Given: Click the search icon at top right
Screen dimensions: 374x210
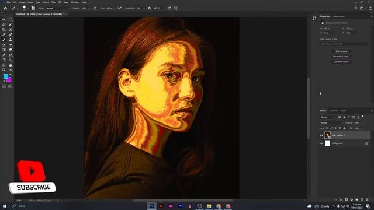Looking at the screenshot, I should tap(356, 8).
